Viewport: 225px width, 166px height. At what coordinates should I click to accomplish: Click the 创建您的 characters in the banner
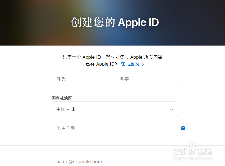click(93, 22)
